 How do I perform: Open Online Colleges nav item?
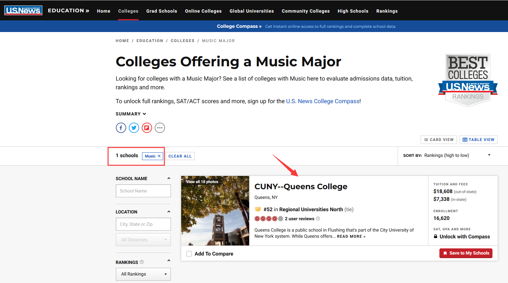(x=203, y=11)
